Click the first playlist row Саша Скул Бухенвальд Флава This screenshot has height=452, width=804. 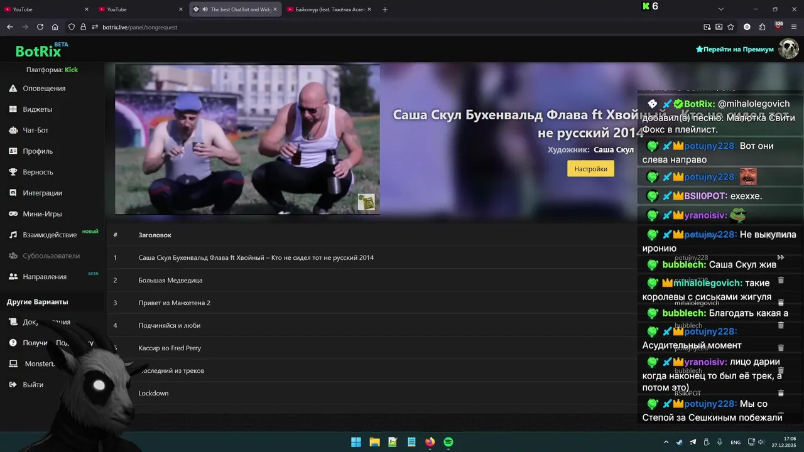pyautogui.click(x=371, y=257)
